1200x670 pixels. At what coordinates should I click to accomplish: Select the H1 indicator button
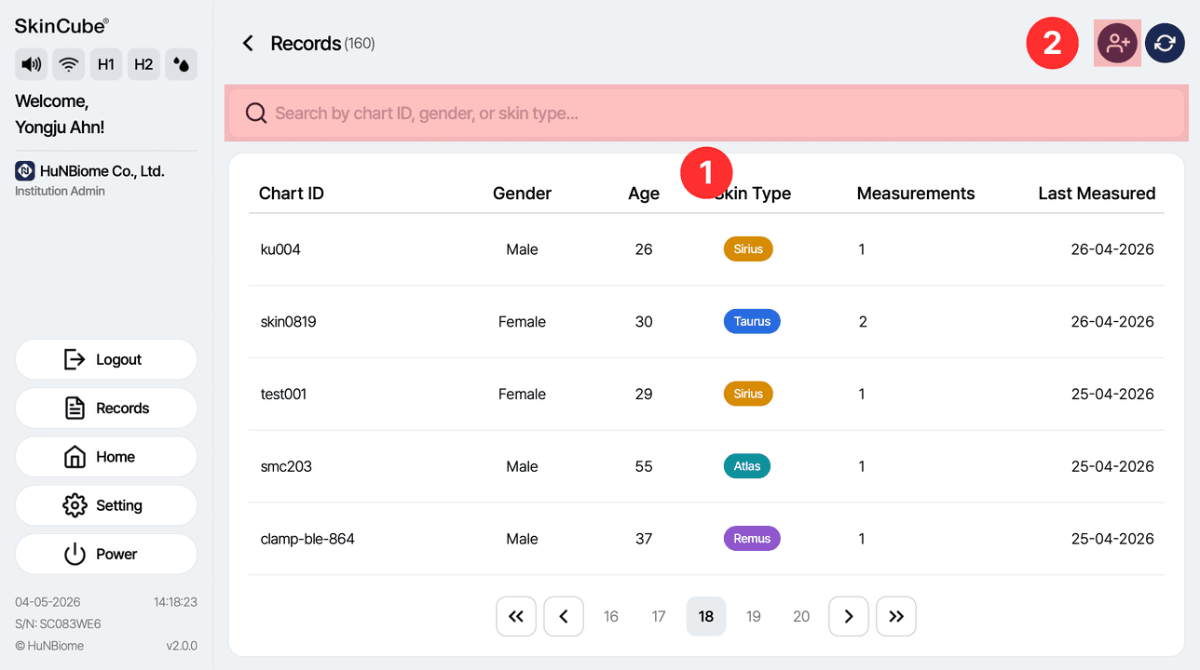coord(106,64)
